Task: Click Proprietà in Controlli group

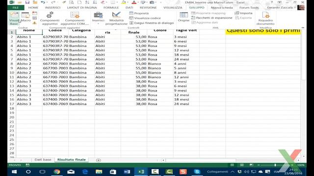Action: click(139, 13)
